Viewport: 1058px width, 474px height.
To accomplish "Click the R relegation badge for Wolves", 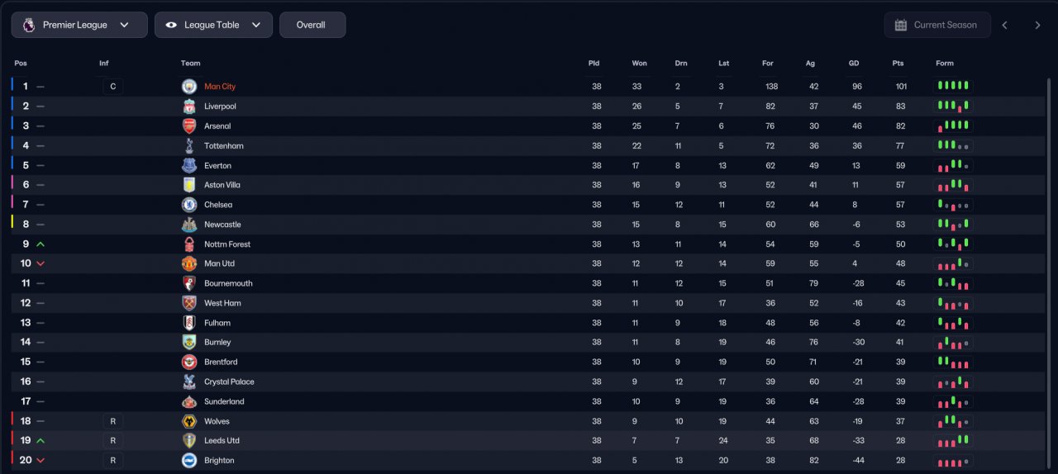I will coord(113,421).
